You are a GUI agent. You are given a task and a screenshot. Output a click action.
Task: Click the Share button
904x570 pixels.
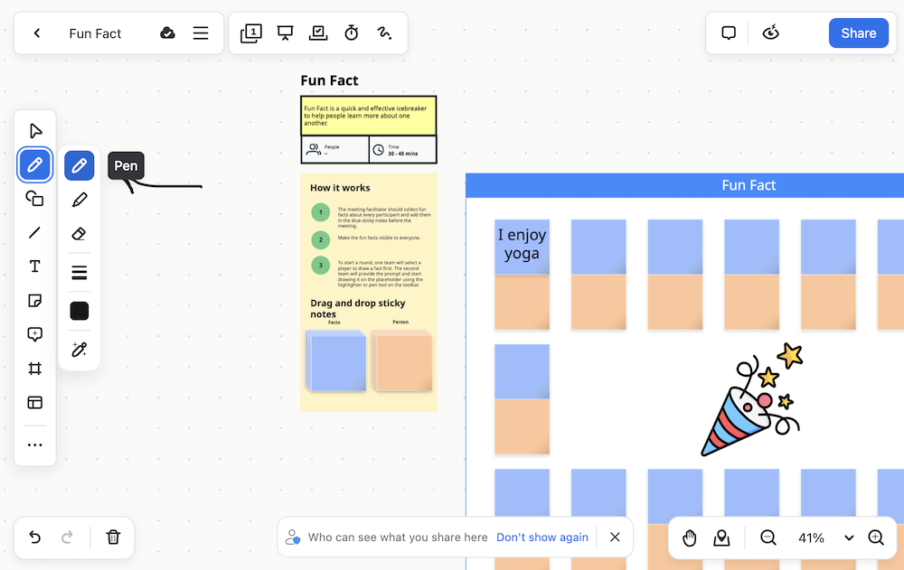pos(858,33)
